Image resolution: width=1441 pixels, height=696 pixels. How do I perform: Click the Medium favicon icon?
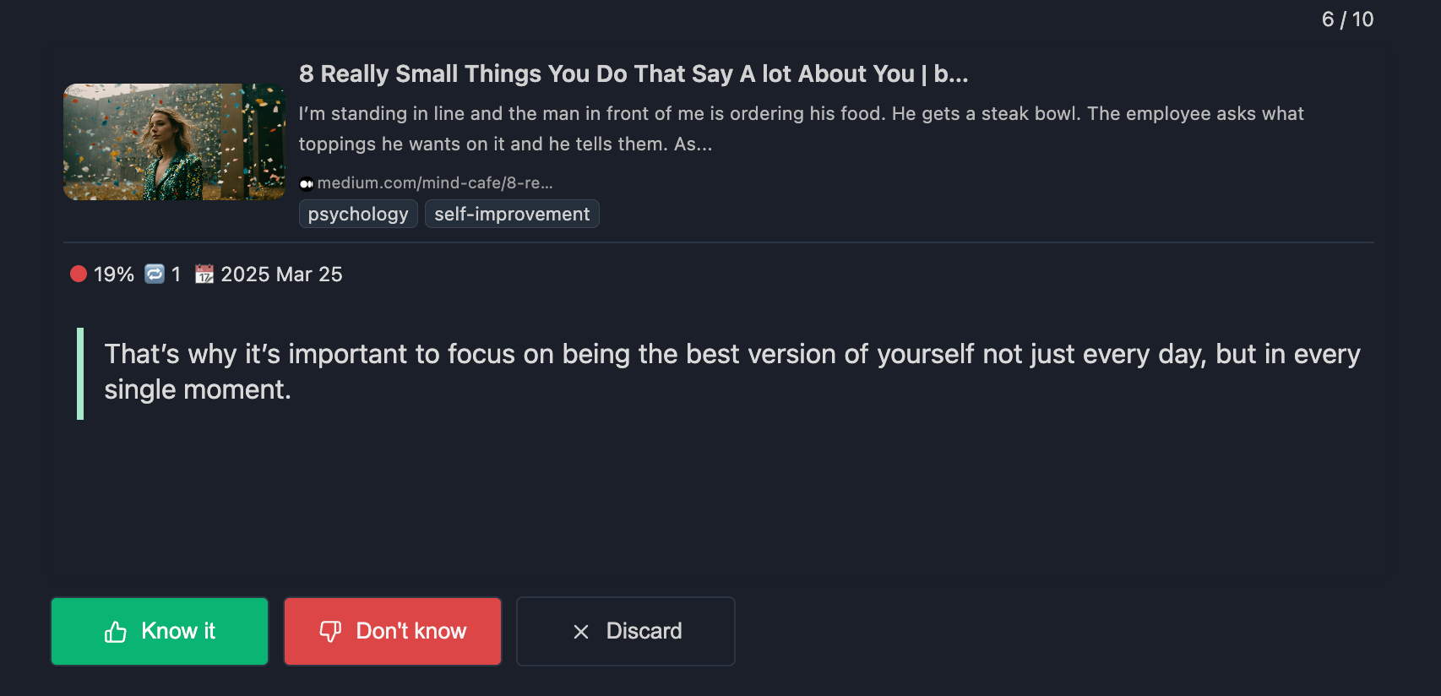307,184
